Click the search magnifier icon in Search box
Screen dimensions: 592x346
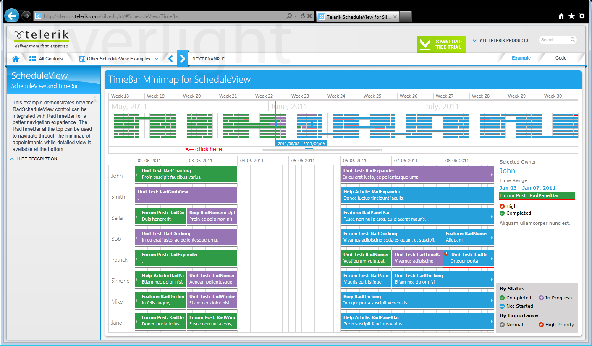coord(573,40)
